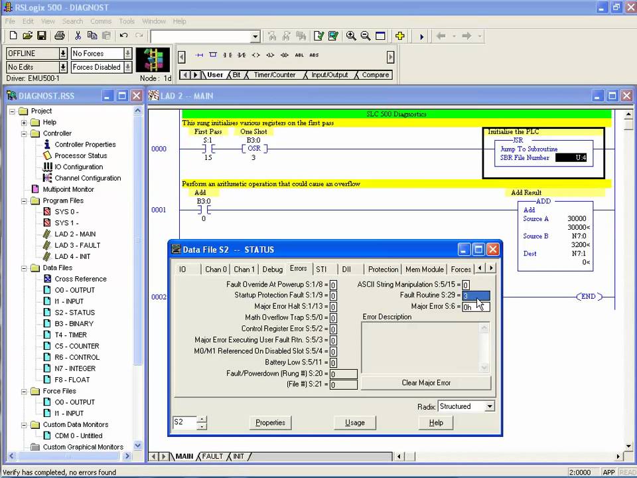Screen dimensions: 637x478
Task: Insert the ABL instruction
Action: (299, 55)
